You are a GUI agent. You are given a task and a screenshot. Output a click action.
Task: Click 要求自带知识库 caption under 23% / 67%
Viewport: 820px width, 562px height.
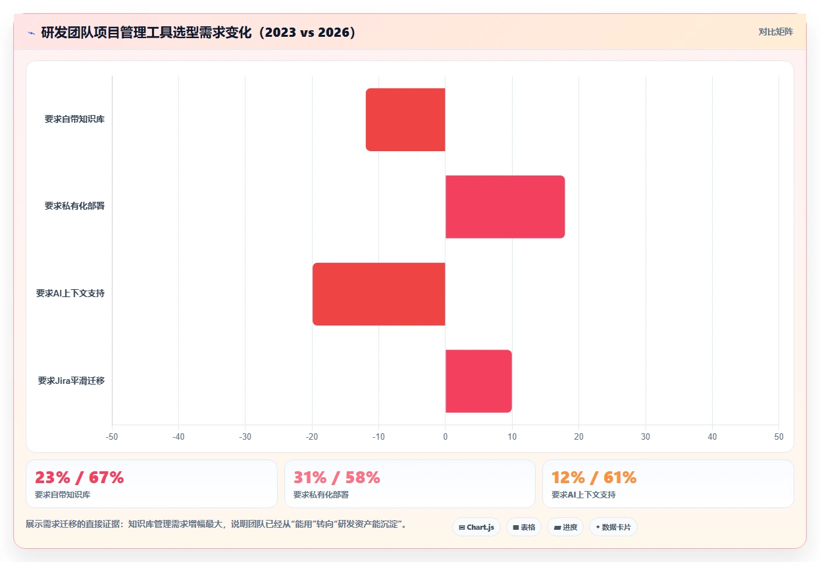click(x=63, y=494)
